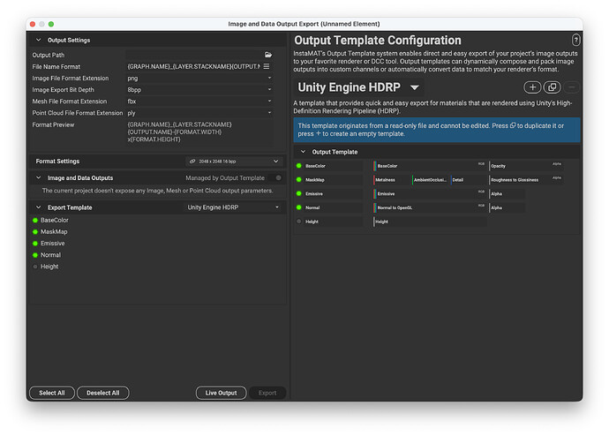Viewport: 609px width, 436px height.
Task: Select the Opacity Alpha channel slot
Action: (x=526, y=166)
